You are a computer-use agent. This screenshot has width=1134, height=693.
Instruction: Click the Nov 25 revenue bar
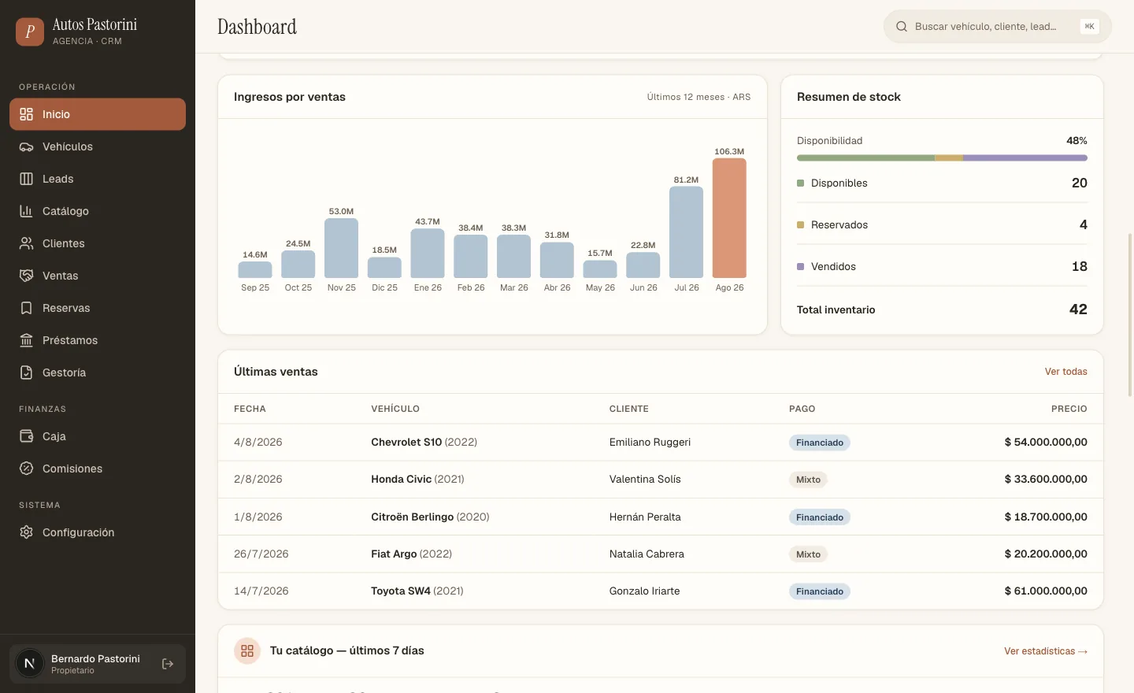(341, 248)
